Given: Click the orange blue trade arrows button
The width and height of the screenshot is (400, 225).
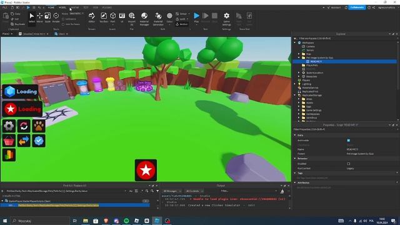Looking at the screenshot, I should click(x=24, y=141).
